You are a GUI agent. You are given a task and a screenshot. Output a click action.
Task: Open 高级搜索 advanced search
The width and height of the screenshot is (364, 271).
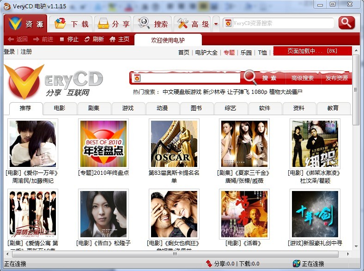coord(303,78)
